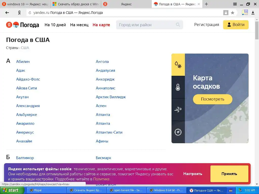Open the 'Регистрация' link

click(x=207, y=25)
